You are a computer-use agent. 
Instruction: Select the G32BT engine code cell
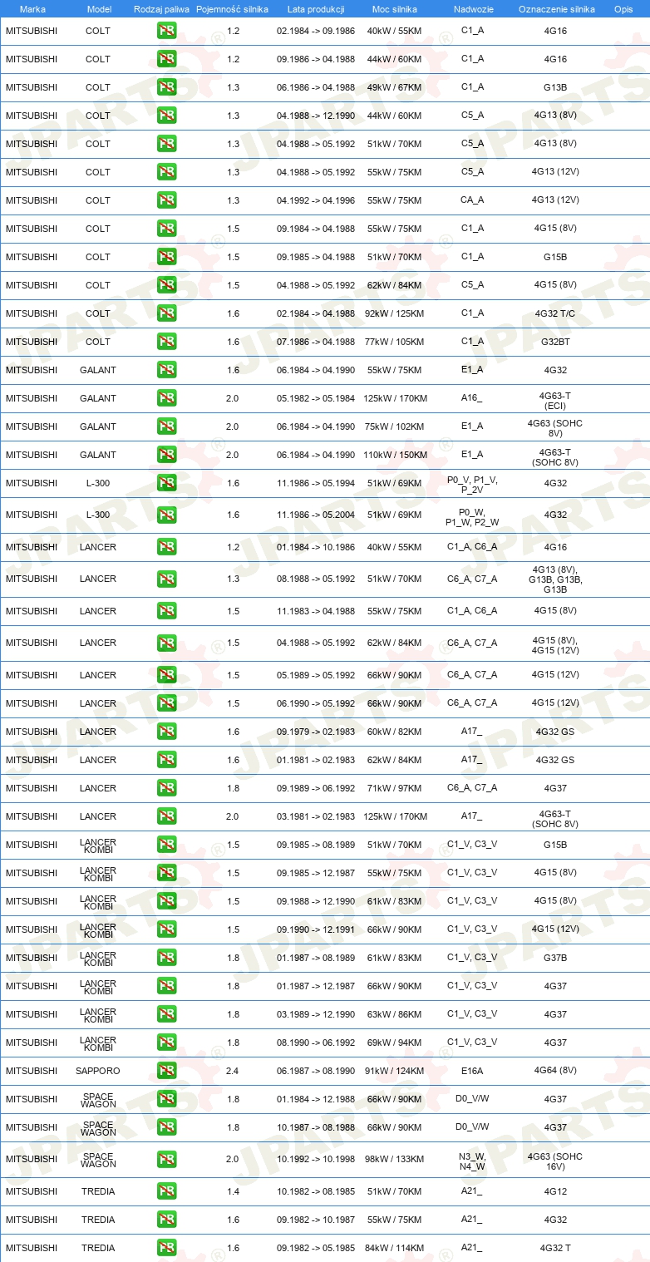point(555,342)
